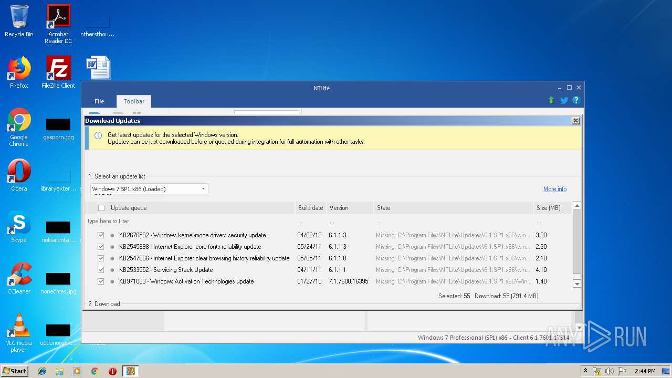Uncheck KB2545698 core fonts reliability update
The width and height of the screenshot is (672, 378).
[x=101, y=247]
